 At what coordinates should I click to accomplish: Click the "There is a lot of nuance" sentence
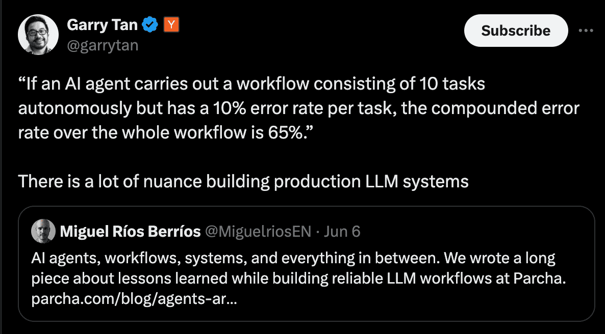pyautogui.click(x=243, y=181)
